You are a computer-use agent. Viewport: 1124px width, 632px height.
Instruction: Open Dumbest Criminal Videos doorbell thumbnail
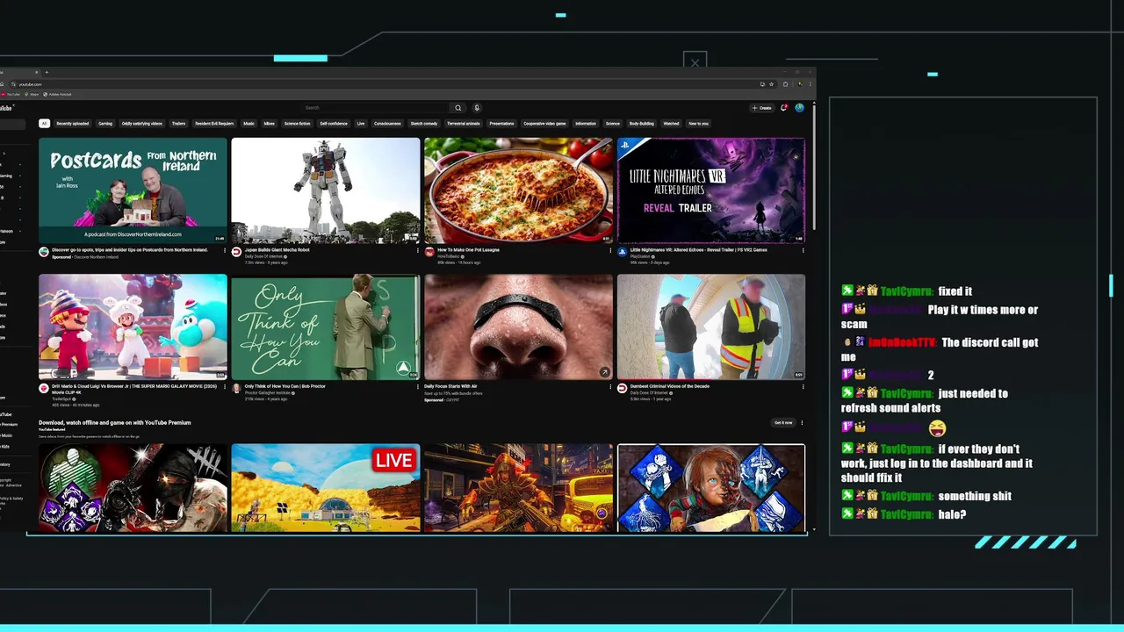711,327
